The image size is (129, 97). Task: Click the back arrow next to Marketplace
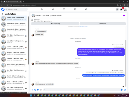pyautogui.click(x=3, y=14)
